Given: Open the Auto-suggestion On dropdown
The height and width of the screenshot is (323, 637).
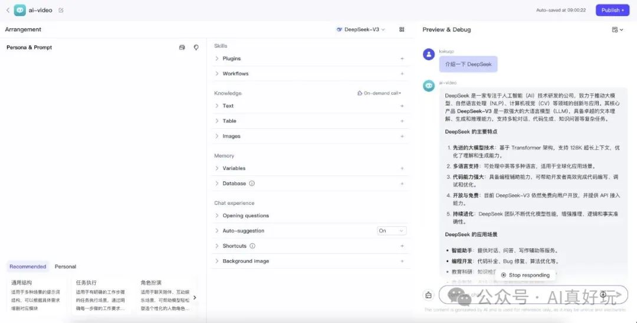Looking at the screenshot, I should point(392,231).
